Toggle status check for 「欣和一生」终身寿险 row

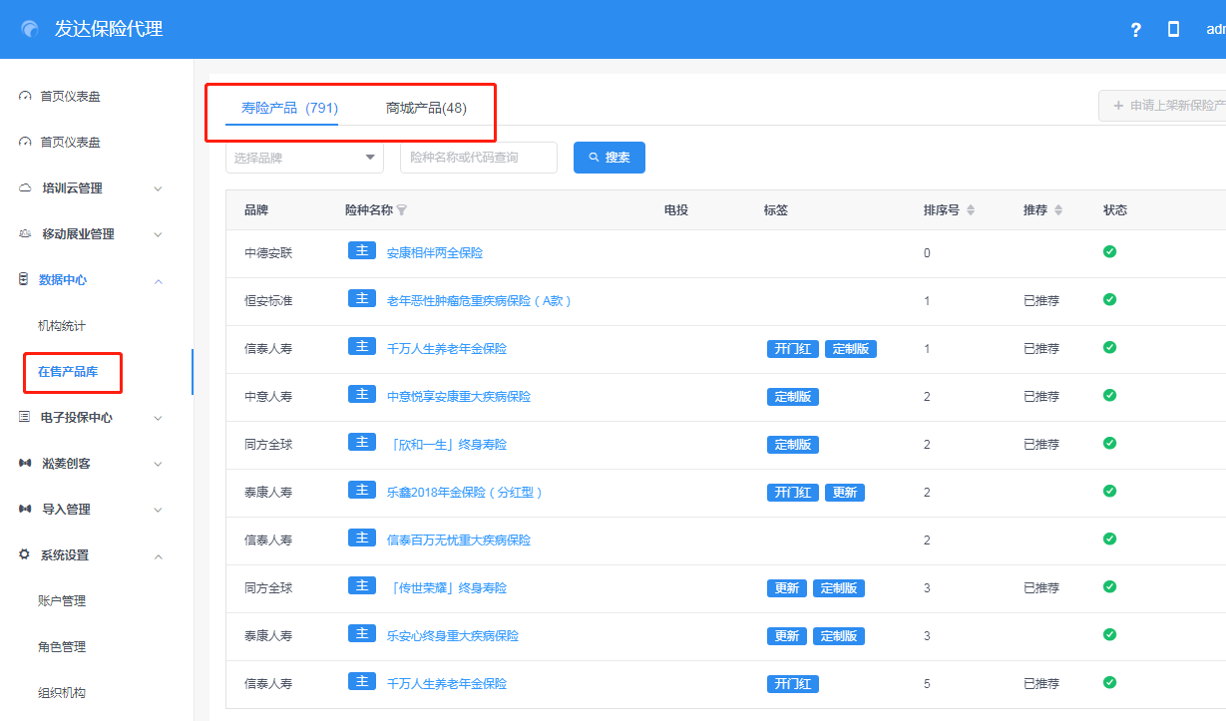[x=1109, y=444]
